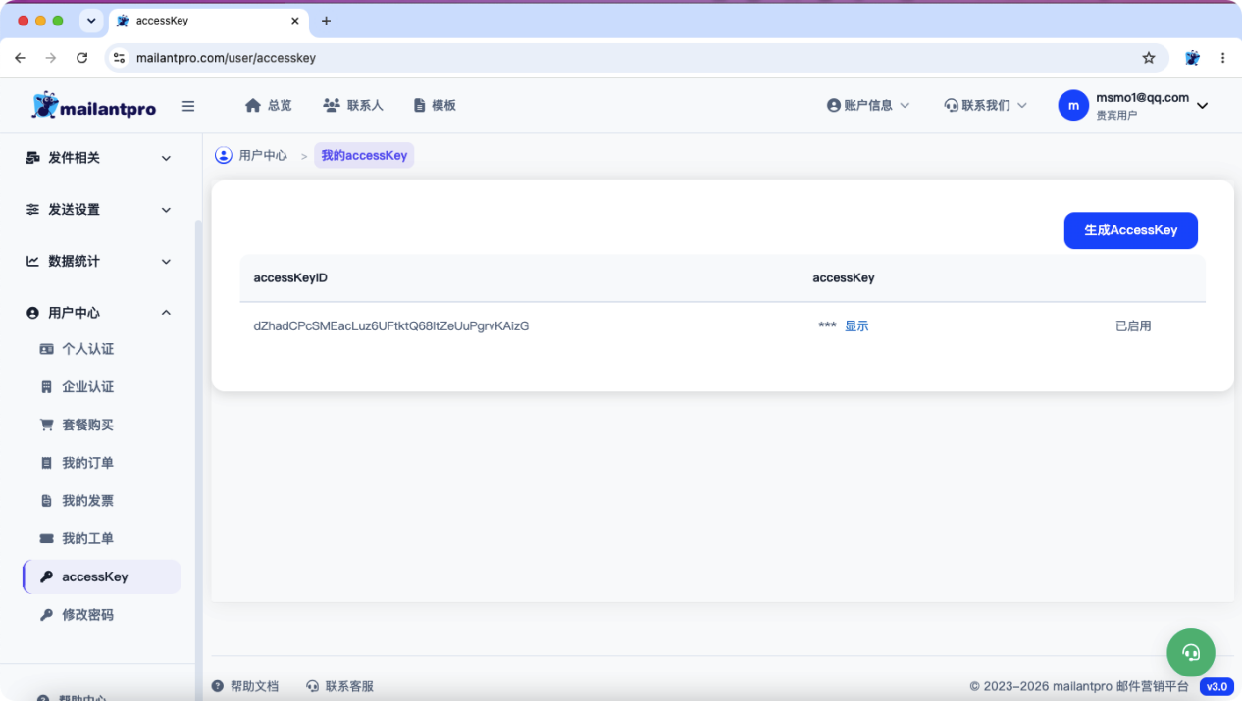The height and width of the screenshot is (701, 1242).
Task: Open the green customer support headset button
Action: [x=1191, y=652]
